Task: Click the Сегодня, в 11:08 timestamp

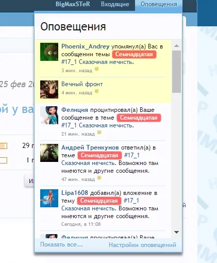Action: 81,224
